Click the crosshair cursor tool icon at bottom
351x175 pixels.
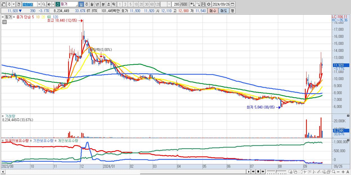tap(305, 172)
